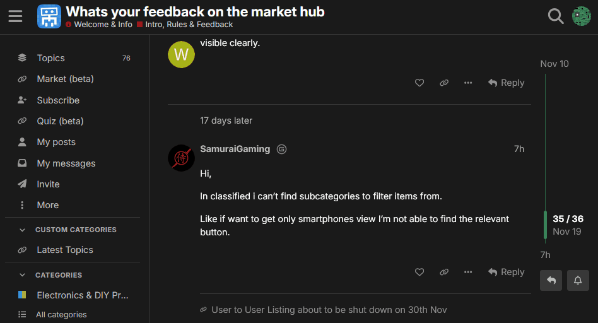Click the Welcome & Info category link
Image resolution: width=598 pixels, height=323 pixels.
coord(103,25)
